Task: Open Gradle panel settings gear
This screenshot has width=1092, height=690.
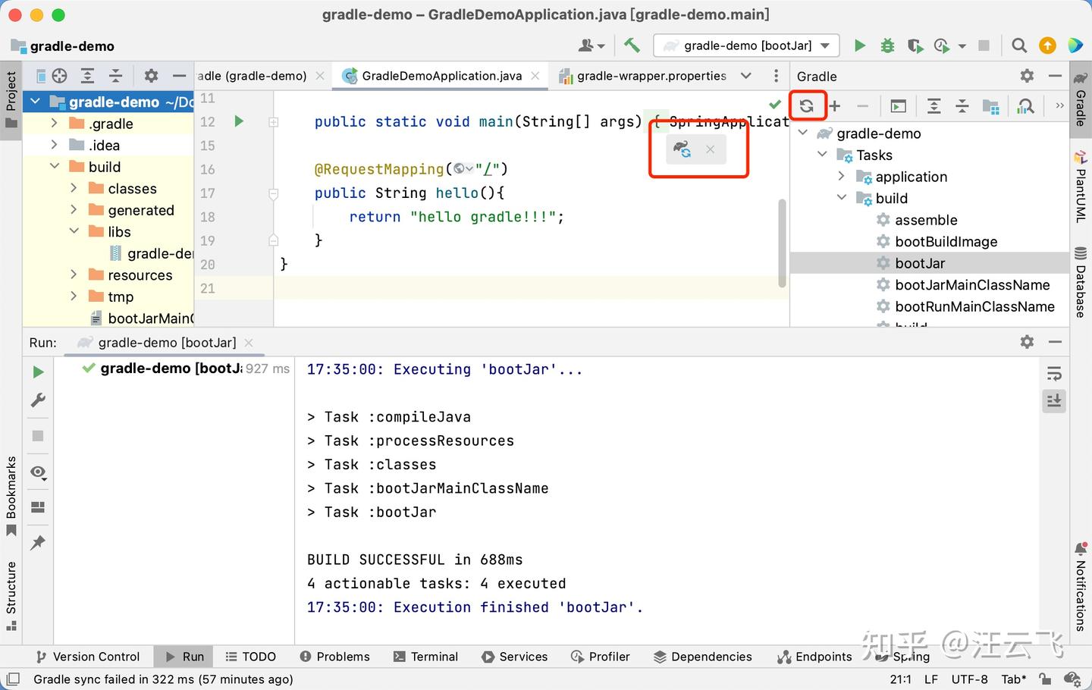Action: tap(1027, 76)
